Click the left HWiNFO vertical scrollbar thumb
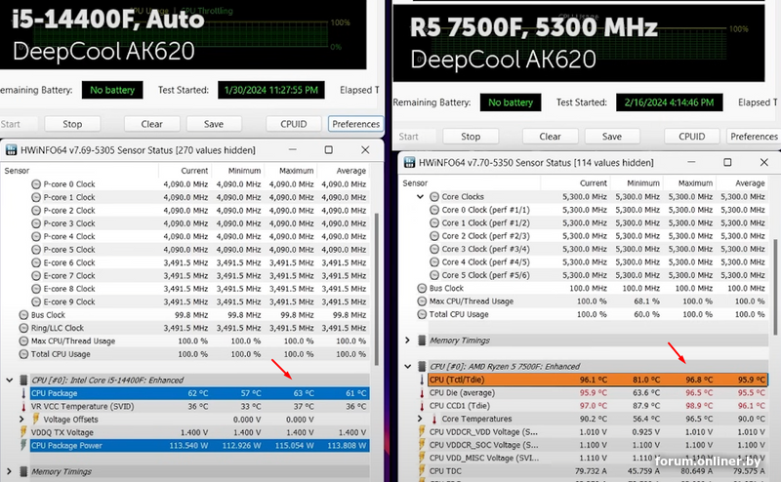Viewport: 781px width, 482px height. [x=377, y=289]
